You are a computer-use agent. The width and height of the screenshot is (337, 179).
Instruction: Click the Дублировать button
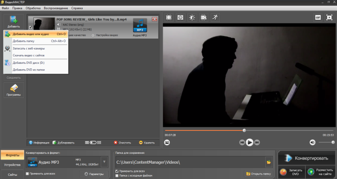point(64,143)
